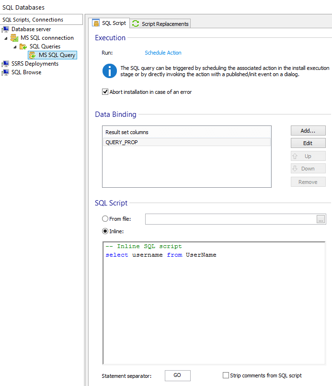
Task: Click the blue information icon
Action: (109, 71)
